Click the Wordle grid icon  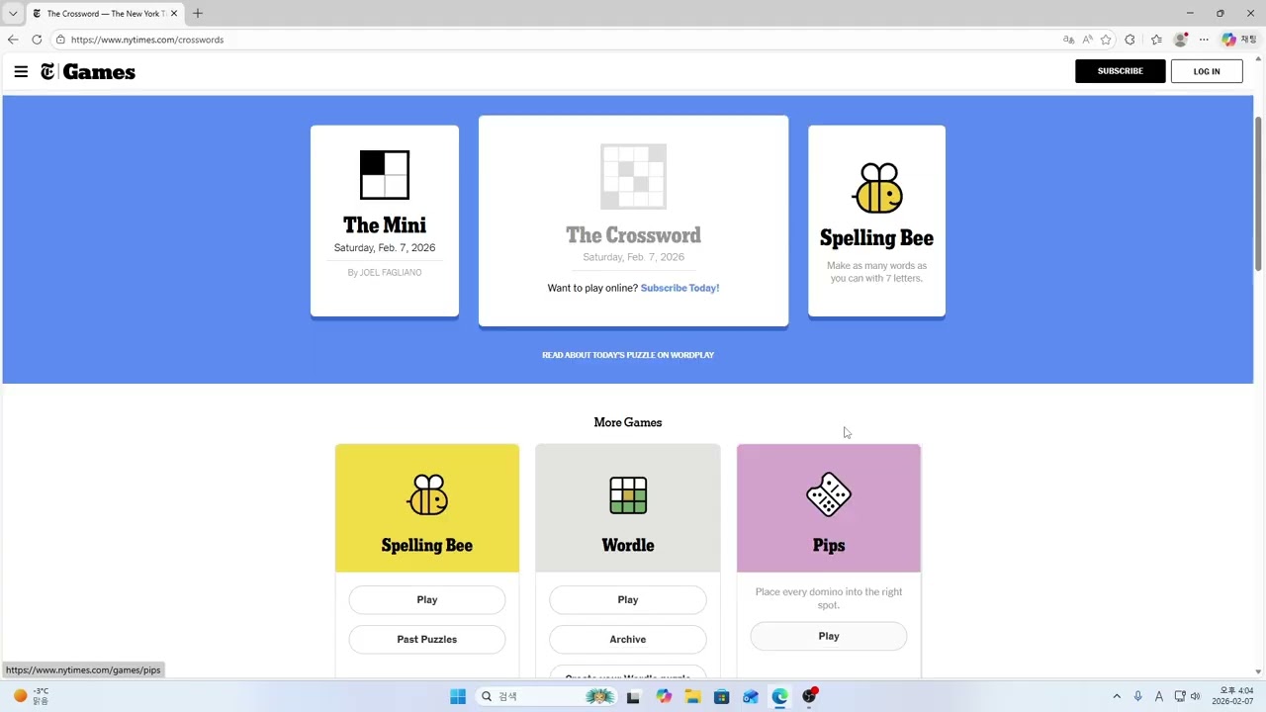pos(628,495)
